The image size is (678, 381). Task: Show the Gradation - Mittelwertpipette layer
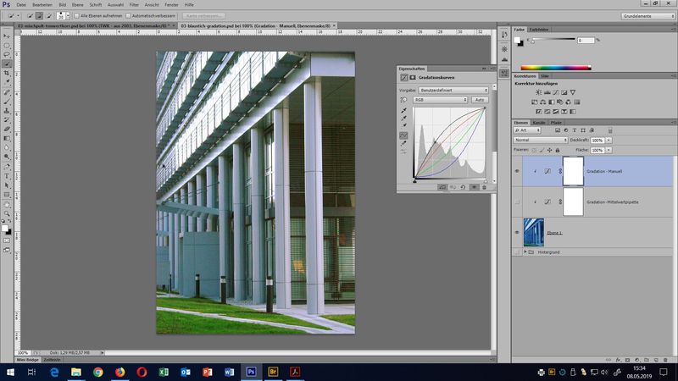(x=517, y=202)
